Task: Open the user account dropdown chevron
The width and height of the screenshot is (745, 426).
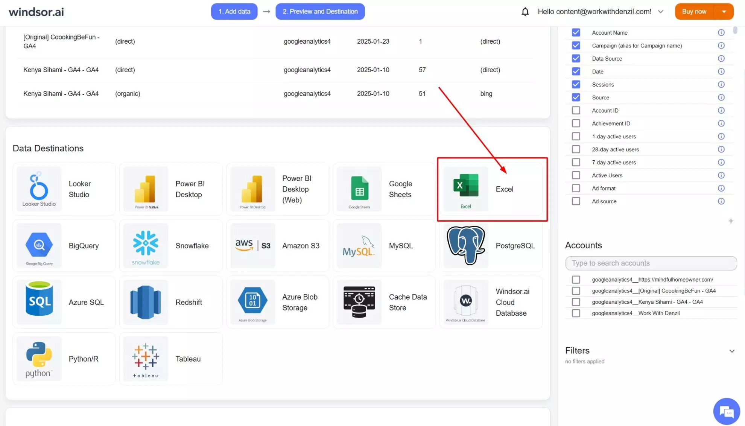Action: pyautogui.click(x=660, y=12)
